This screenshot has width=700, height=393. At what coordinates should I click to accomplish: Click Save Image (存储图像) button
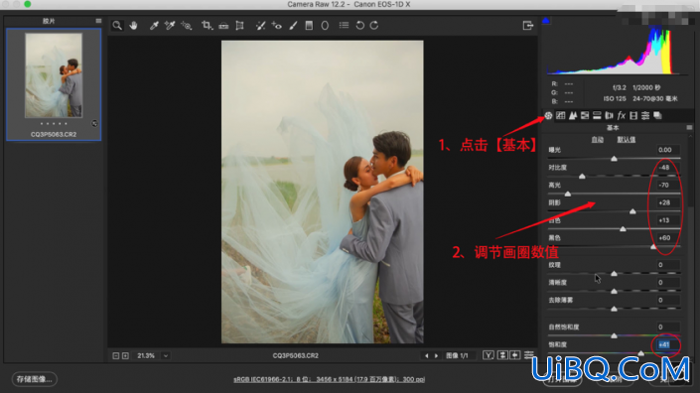pos(35,379)
